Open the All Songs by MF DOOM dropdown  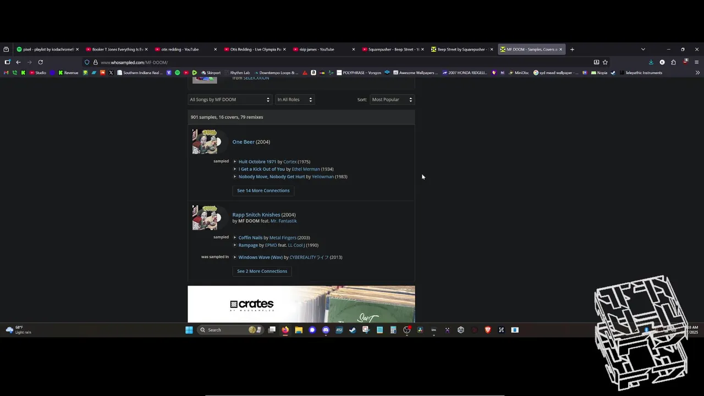(x=230, y=100)
